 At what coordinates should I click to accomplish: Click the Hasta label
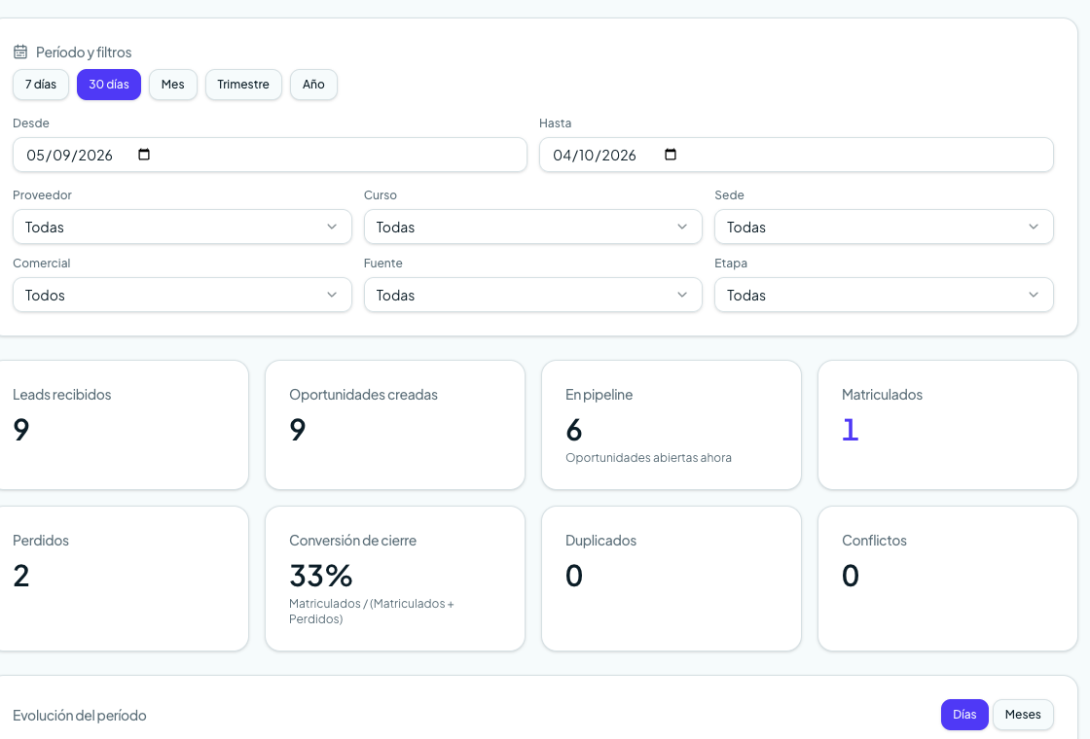point(556,123)
